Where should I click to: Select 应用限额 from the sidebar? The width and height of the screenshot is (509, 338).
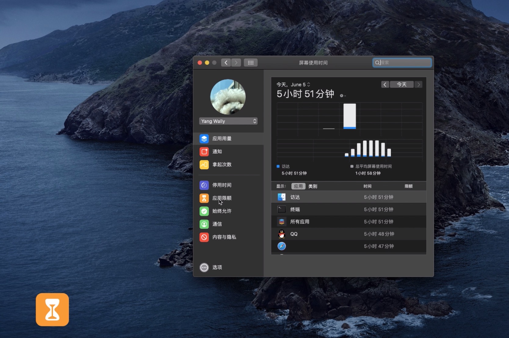(221, 198)
